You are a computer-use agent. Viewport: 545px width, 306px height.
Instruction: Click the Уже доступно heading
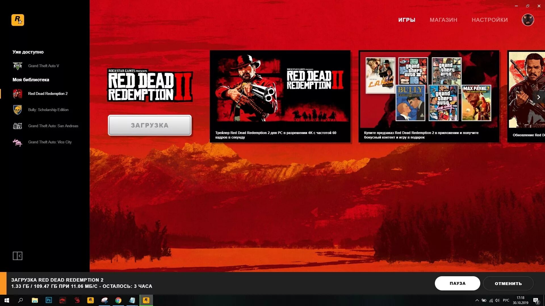(x=28, y=52)
